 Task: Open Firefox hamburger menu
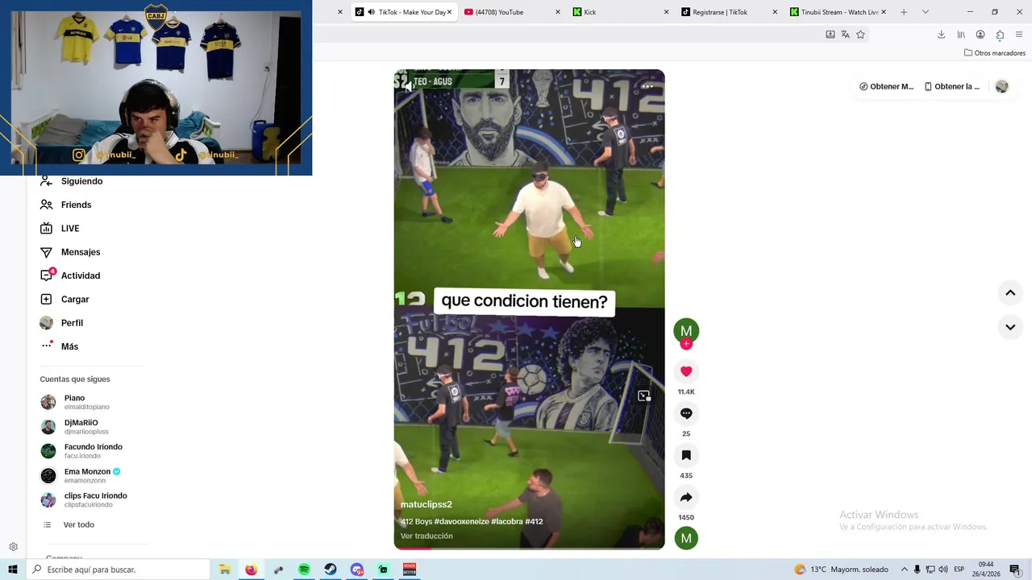1019,35
